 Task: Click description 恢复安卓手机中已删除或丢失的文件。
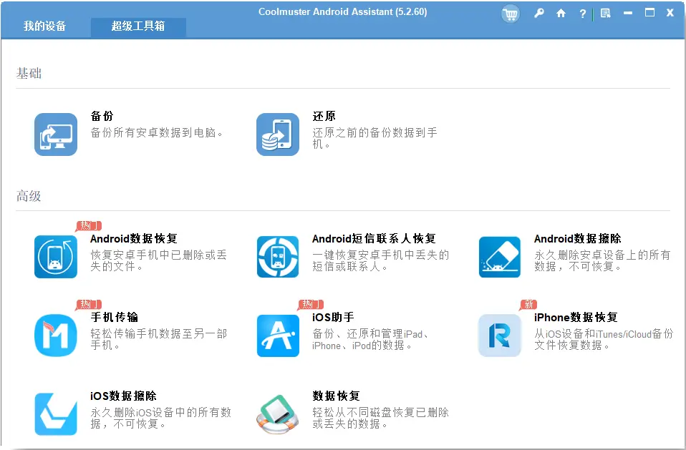pyautogui.click(x=159, y=260)
